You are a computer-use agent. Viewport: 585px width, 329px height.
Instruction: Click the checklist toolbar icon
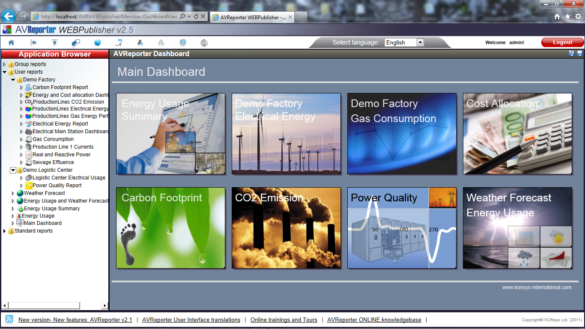point(119,42)
